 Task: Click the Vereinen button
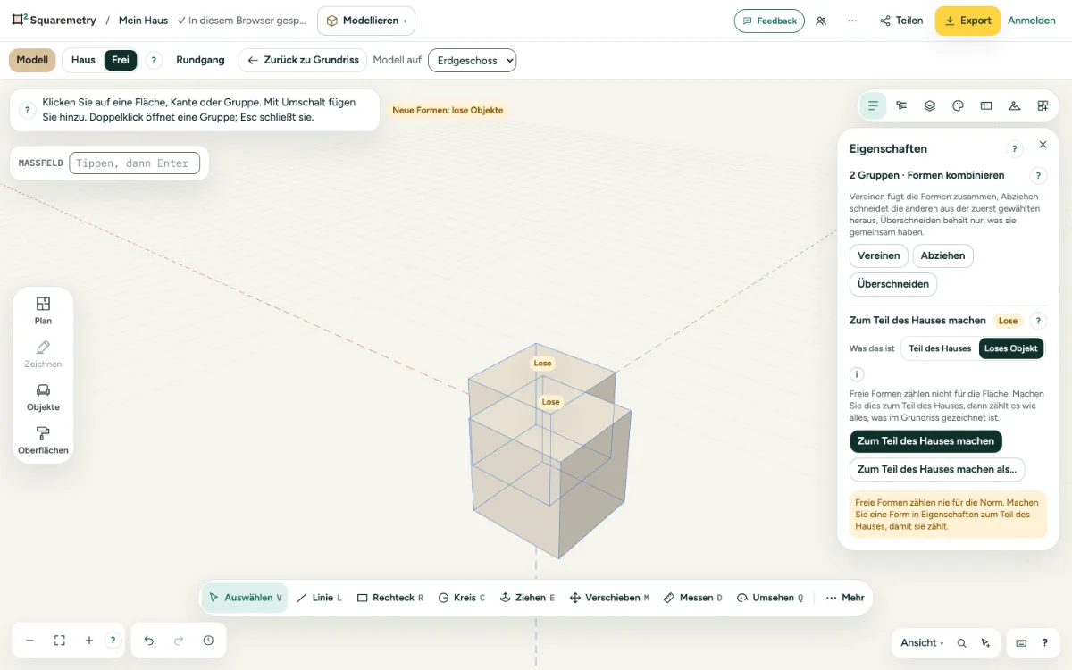[879, 255]
